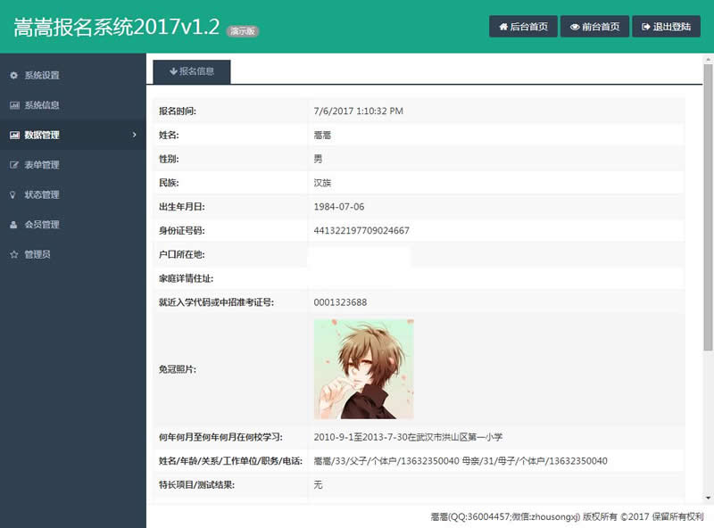
Task: Open the 系统设置 menu item
Action: click(42, 75)
